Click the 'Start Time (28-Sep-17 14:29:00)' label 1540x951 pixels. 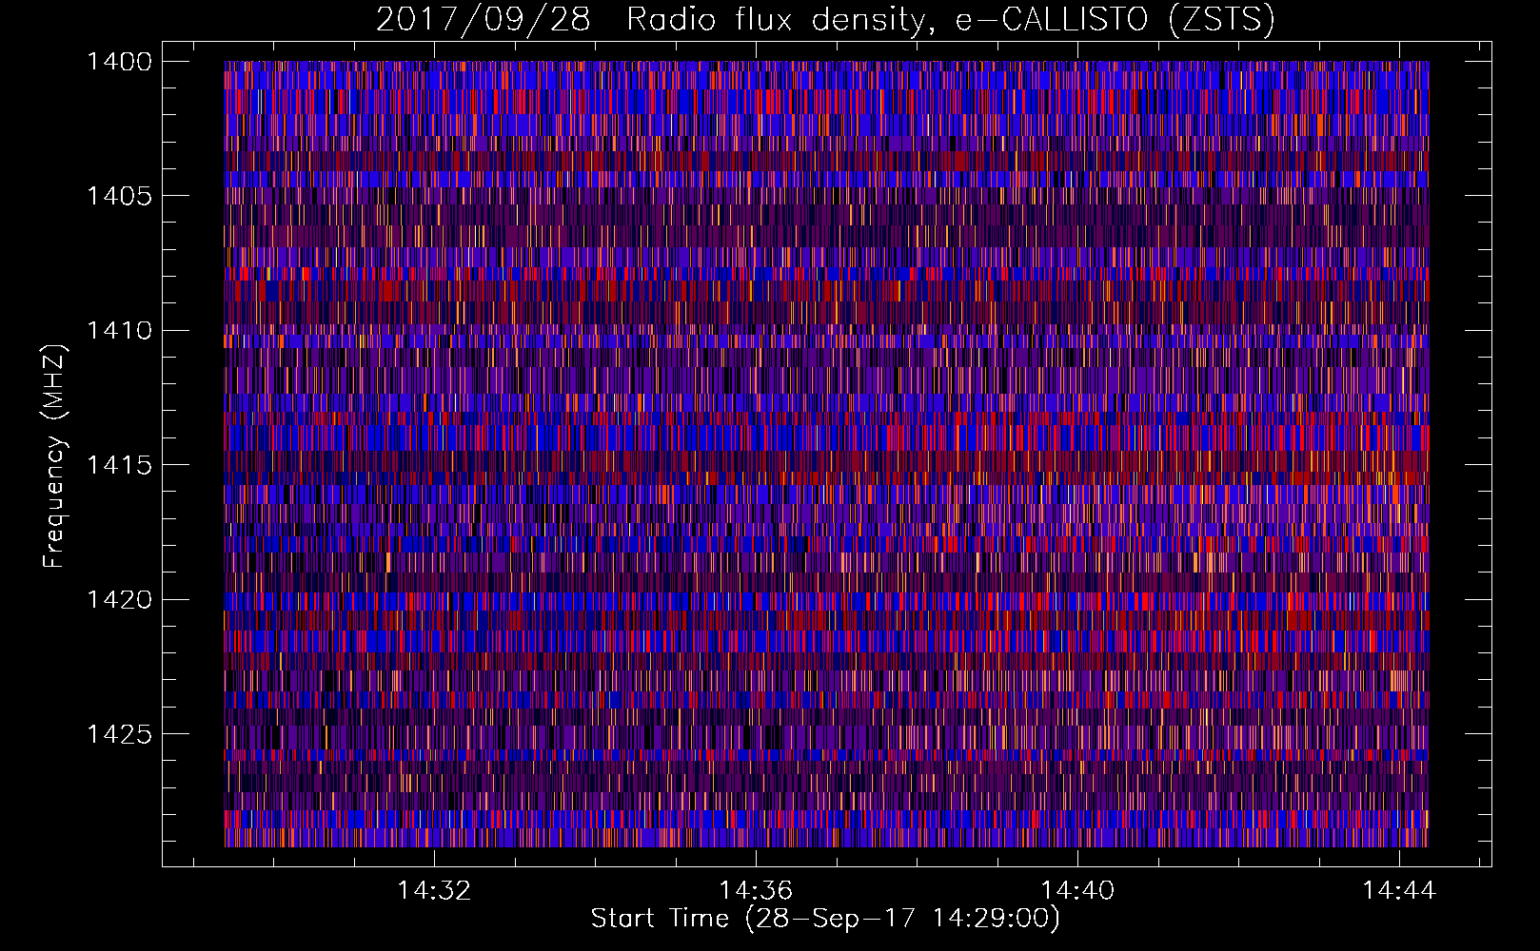(x=825, y=920)
